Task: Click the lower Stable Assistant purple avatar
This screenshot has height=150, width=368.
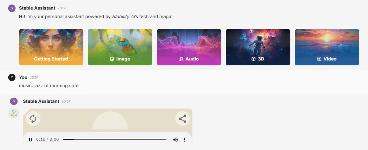Action: pyautogui.click(x=13, y=101)
